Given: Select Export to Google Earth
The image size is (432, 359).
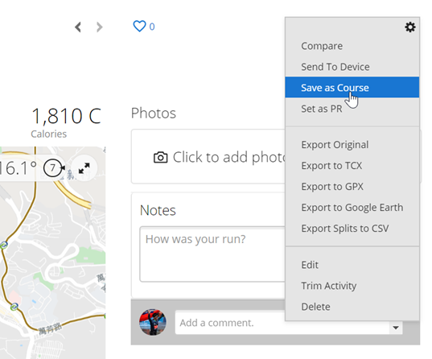Looking at the screenshot, I should click(352, 208).
